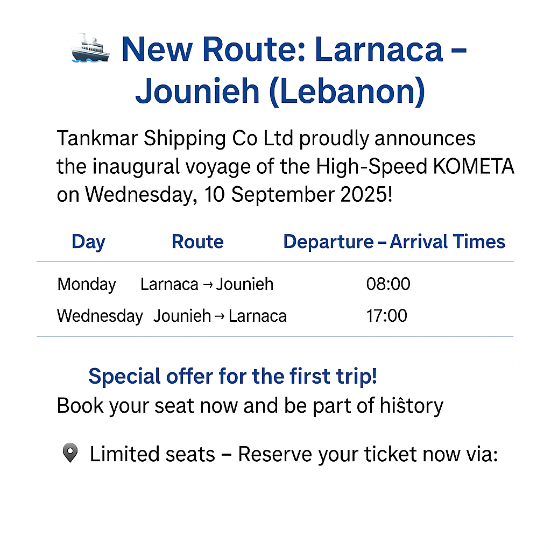
Task: Click the 17:00 departure time
Action: tap(386, 316)
